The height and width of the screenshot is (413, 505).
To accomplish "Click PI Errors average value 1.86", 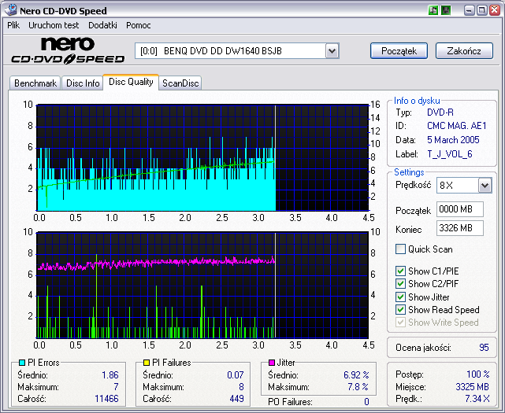I will 110,375.
